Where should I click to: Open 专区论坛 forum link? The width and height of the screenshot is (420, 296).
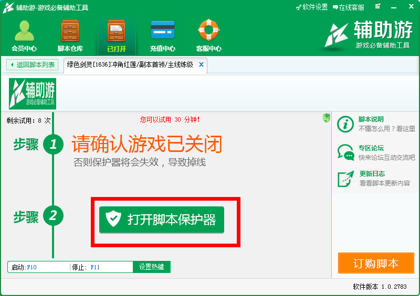371,148
